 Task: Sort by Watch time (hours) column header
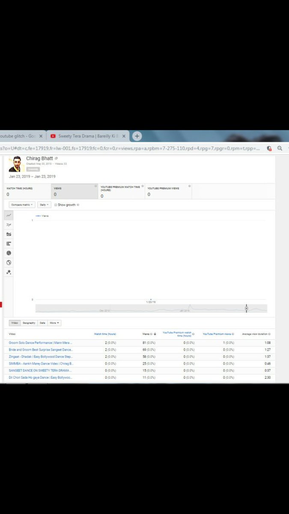[x=105, y=334]
